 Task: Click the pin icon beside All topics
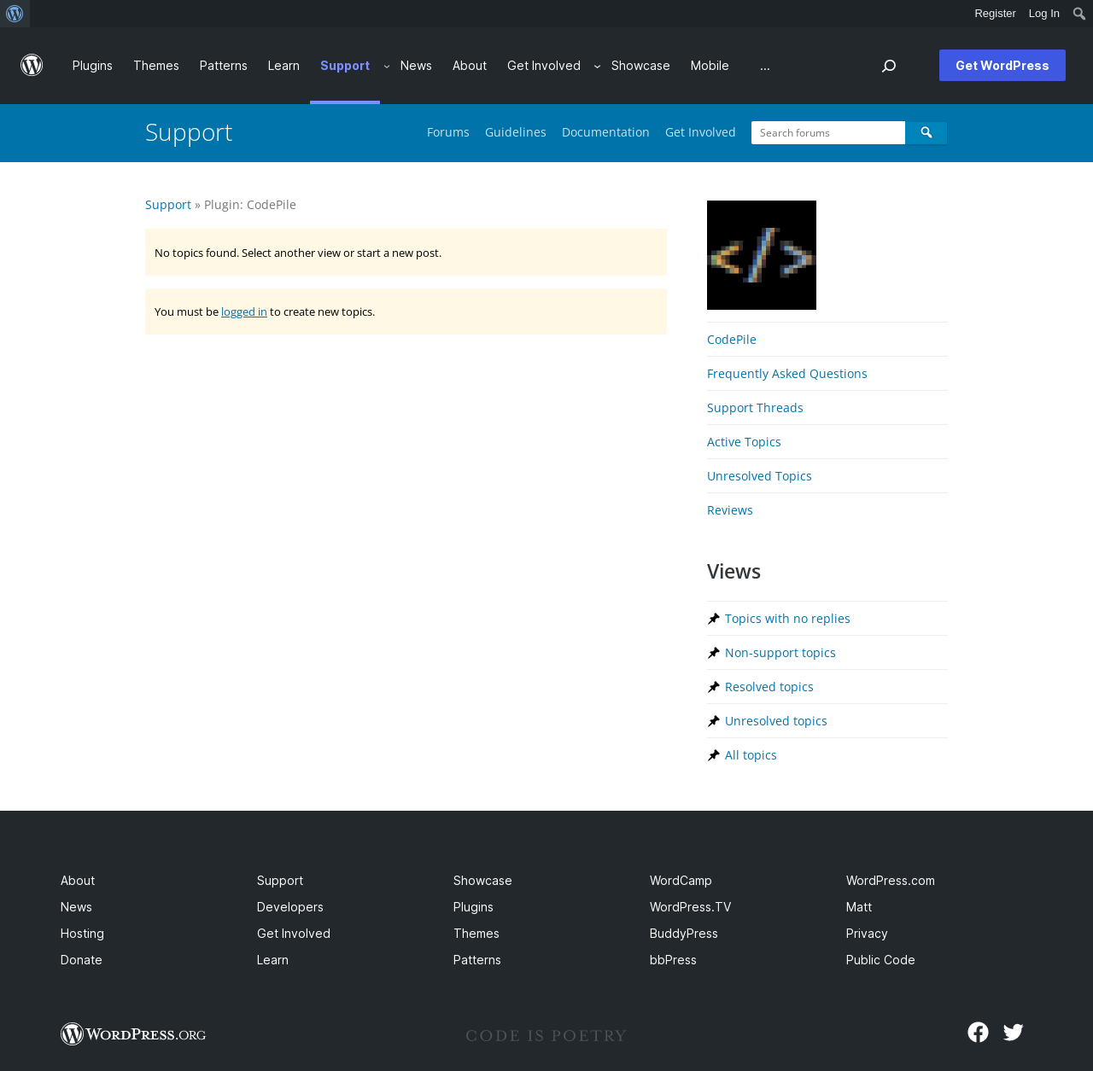coord(714,755)
